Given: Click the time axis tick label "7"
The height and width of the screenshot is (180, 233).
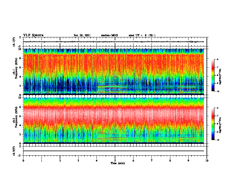Looking at the screenshot, I should point(152,161).
